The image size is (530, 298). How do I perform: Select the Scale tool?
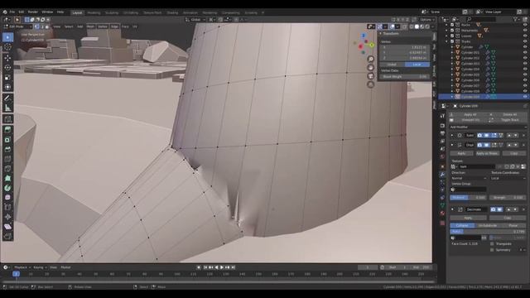tap(7, 77)
